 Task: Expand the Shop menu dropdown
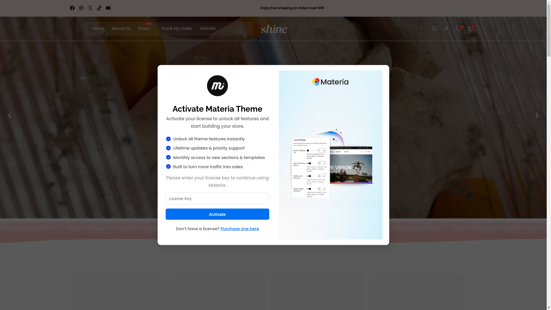[x=145, y=28]
